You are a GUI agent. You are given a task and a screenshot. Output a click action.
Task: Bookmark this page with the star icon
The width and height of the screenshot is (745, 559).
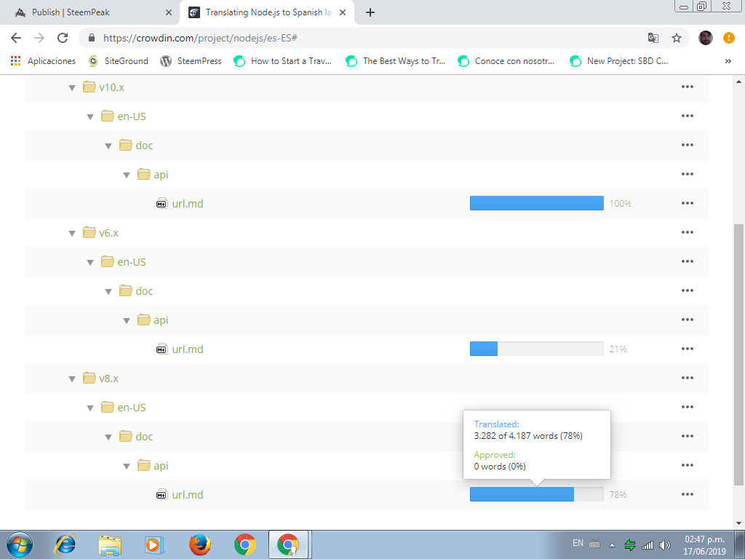coord(676,38)
